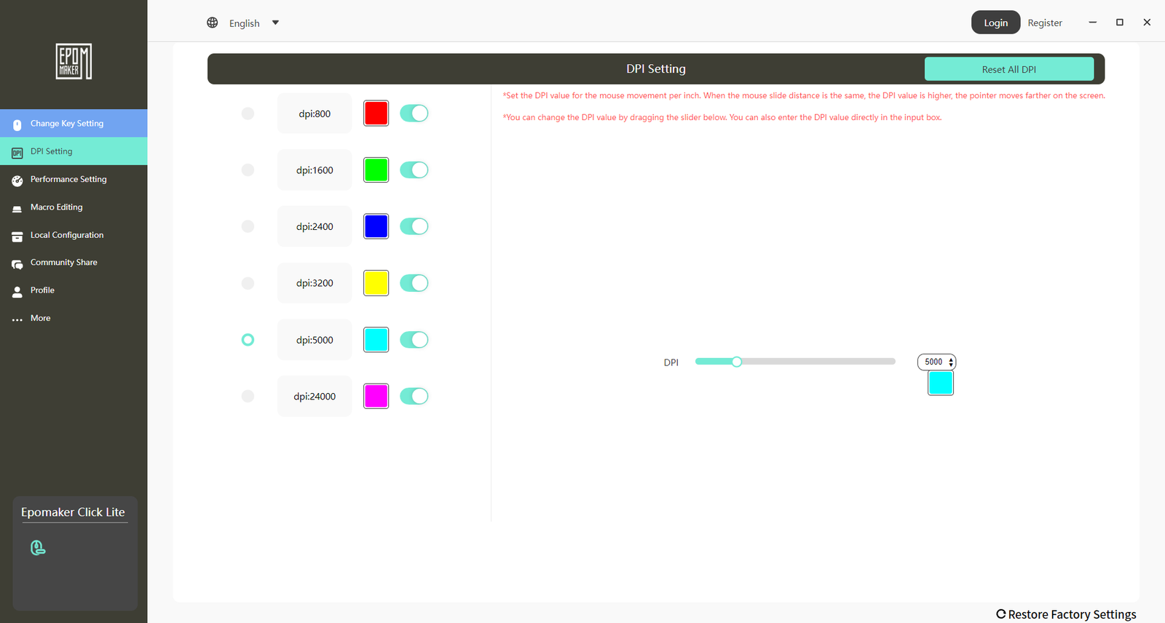Click the Performance Setting gauge icon
Image resolution: width=1165 pixels, height=623 pixels.
coord(17,180)
